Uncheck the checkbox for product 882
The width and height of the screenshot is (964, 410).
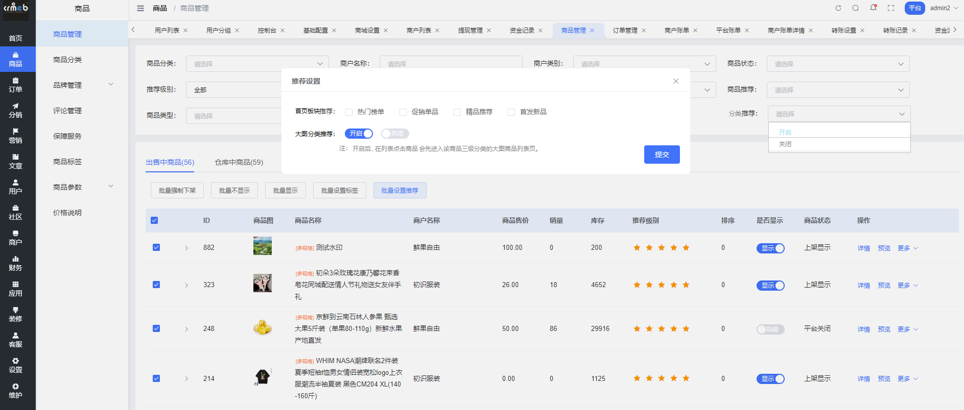[156, 247]
